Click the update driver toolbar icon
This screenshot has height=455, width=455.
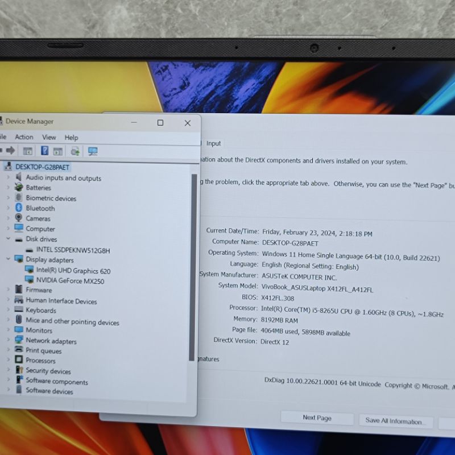click(x=75, y=151)
